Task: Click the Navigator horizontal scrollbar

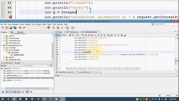Action: point(27,88)
